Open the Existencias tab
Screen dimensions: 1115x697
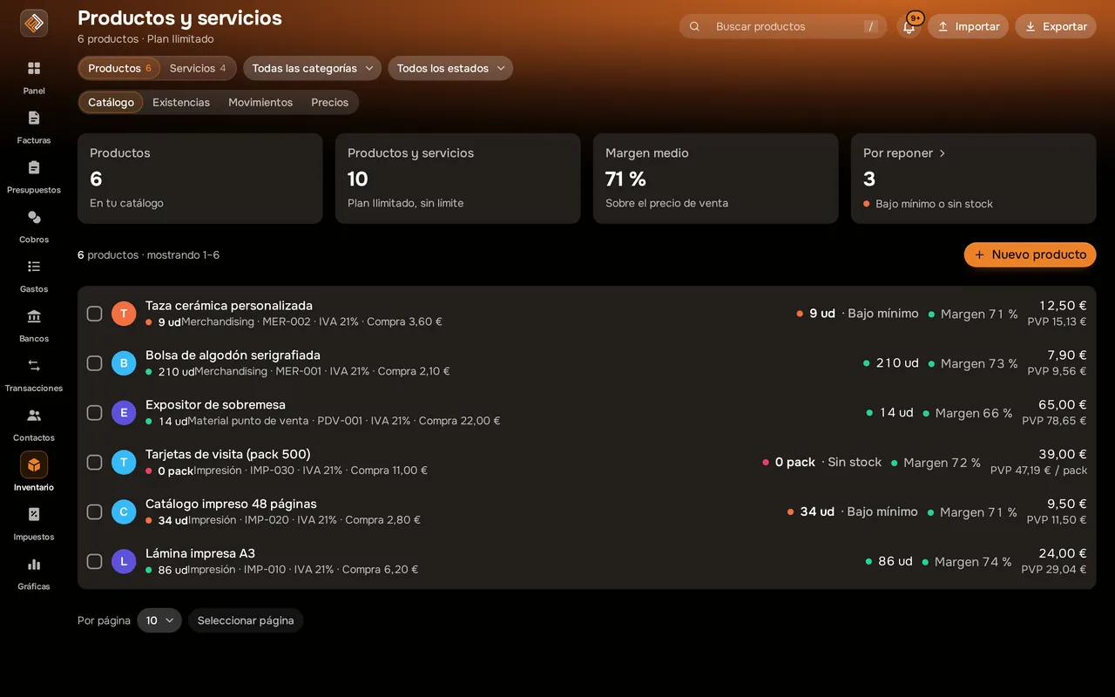point(181,102)
